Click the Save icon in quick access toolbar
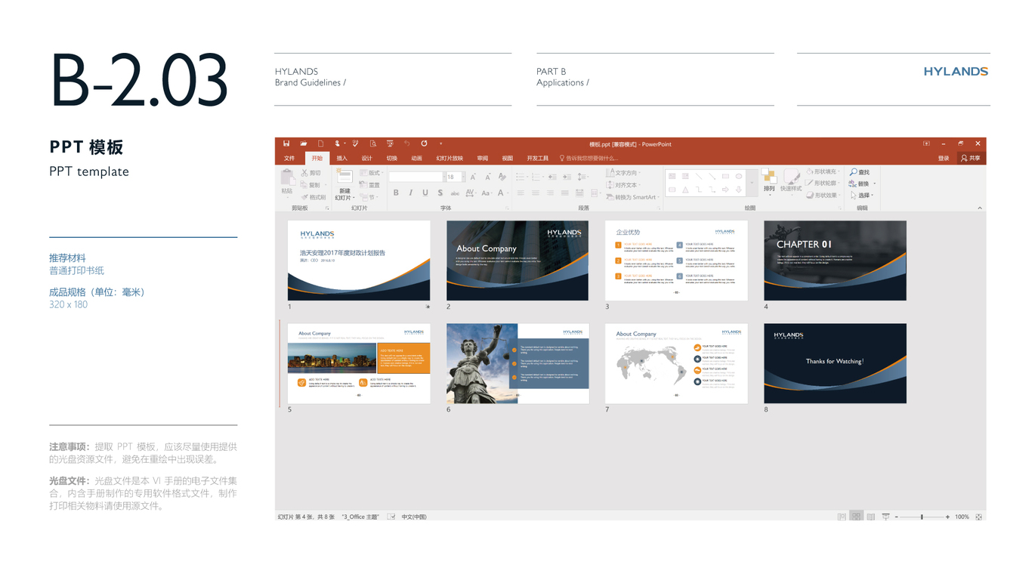 [x=286, y=143]
